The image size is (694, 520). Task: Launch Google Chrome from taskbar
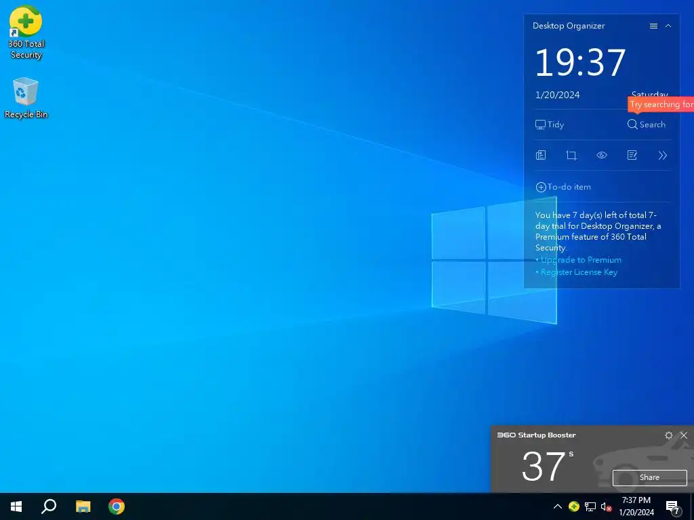pos(117,506)
